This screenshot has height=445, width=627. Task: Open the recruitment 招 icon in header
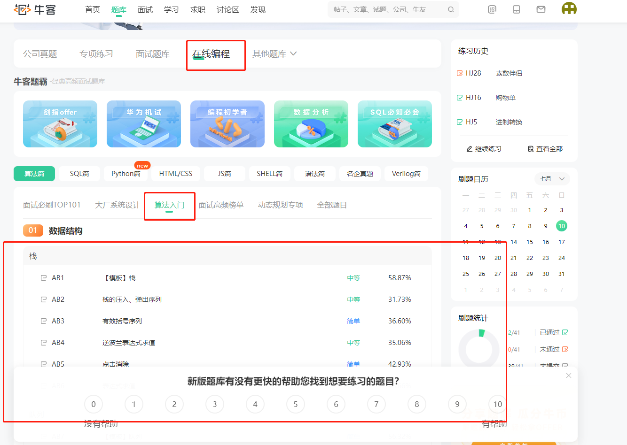click(x=492, y=9)
